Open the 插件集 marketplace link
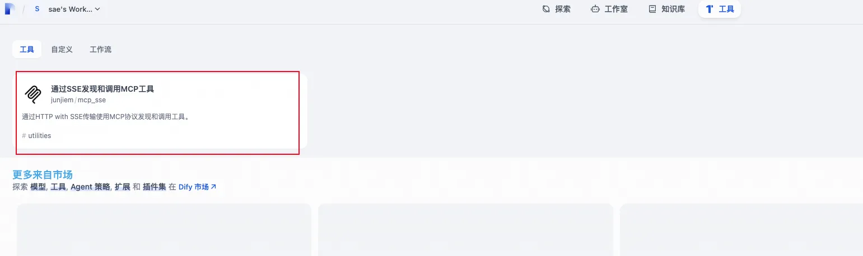Image resolution: width=863 pixels, height=256 pixels. click(155, 187)
